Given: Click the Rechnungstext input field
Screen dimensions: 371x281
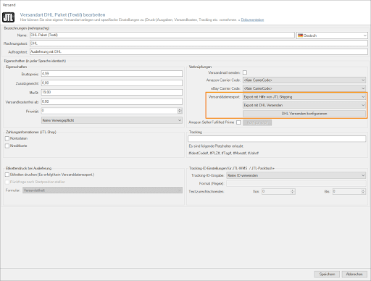Looking at the screenshot, I should (x=199, y=43).
